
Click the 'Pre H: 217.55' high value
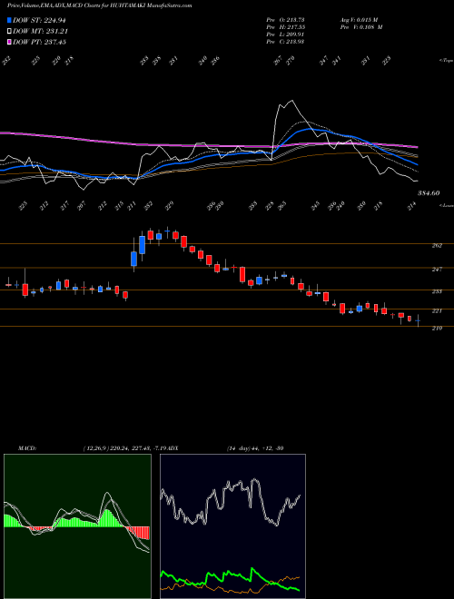(x=285, y=26)
